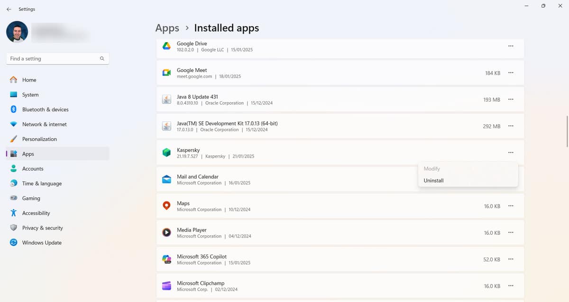This screenshot has width=569, height=302.
Task: Click the Maps app icon
Action: click(x=166, y=206)
